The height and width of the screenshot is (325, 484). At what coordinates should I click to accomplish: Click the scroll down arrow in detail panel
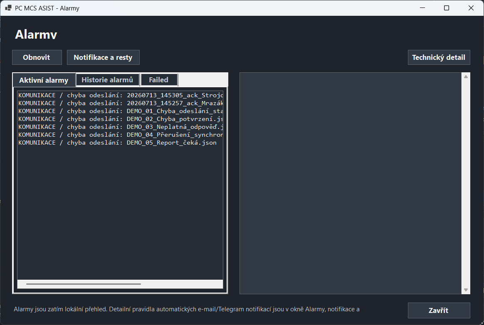[466, 290]
